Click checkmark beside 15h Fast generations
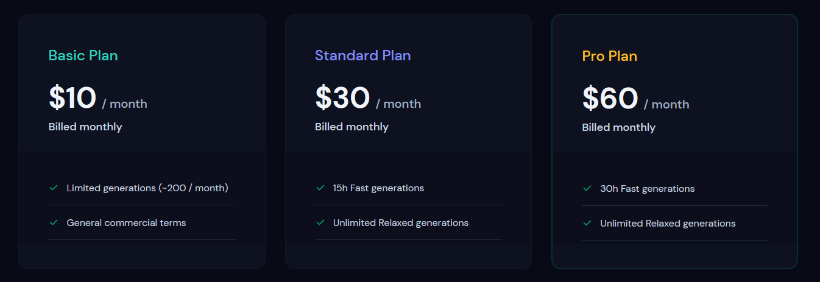The height and width of the screenshot is (282, 820). (320, 188)
